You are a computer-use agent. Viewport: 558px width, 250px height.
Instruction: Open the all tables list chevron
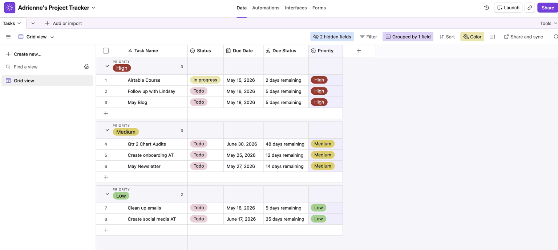(33, 23)
